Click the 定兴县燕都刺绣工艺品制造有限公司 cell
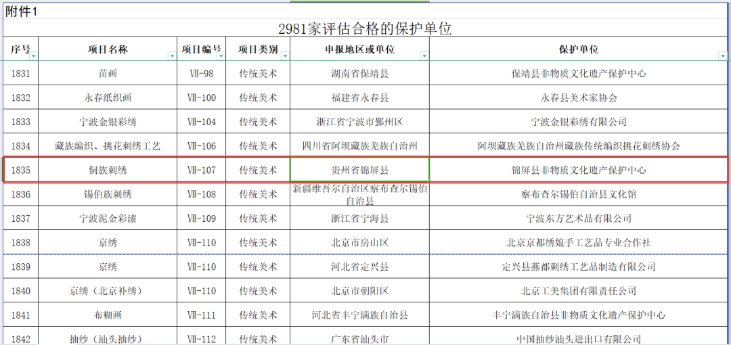This screenshot has height=345, width=731. pos(578,267)
